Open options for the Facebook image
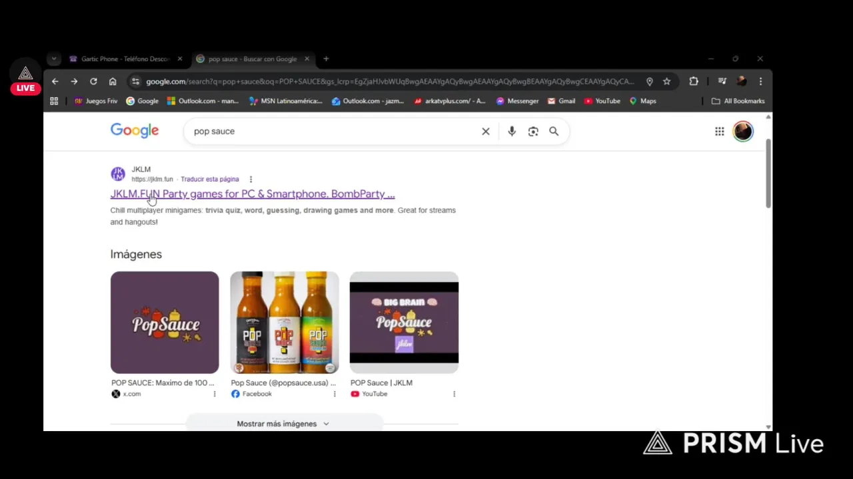This screenshot has width=853, height=479. pyautogui.click(x=335, y=394)
